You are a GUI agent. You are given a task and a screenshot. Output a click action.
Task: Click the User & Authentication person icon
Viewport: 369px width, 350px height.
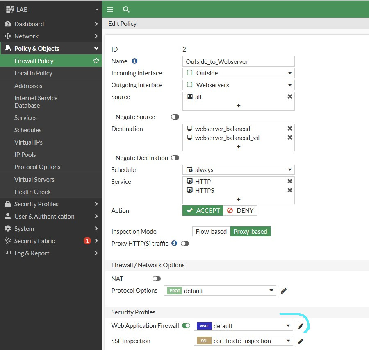click(8, 216)
